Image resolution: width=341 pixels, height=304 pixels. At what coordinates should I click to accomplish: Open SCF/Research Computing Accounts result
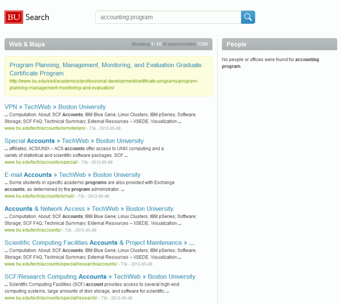[x=100, y=276]
